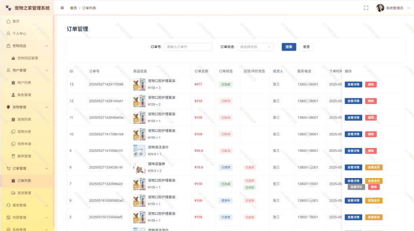View refund for order 6

[x=374, y=201]
